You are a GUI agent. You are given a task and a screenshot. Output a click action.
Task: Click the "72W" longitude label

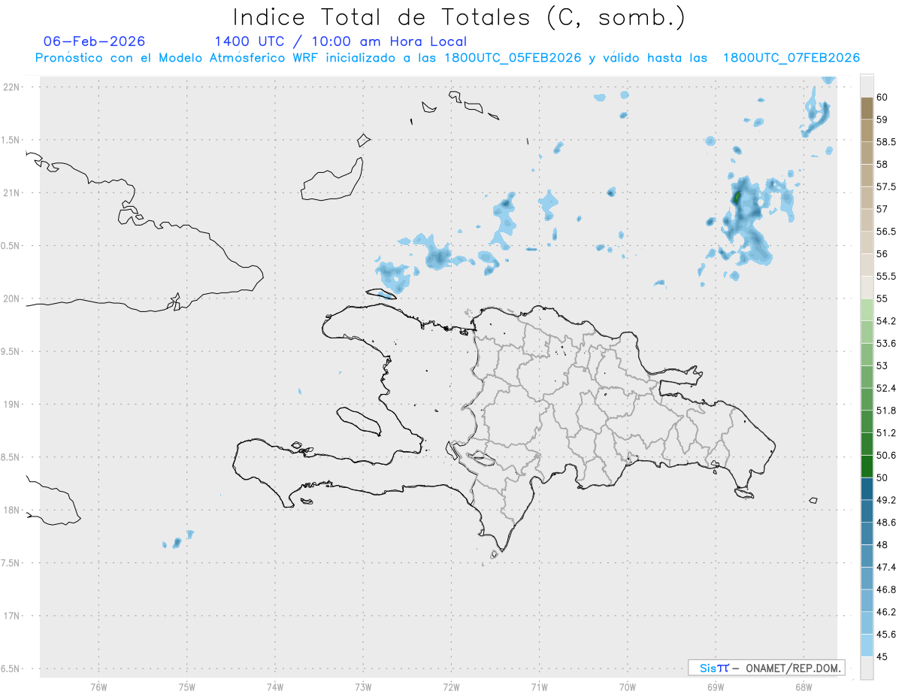(x=452, y=686)
